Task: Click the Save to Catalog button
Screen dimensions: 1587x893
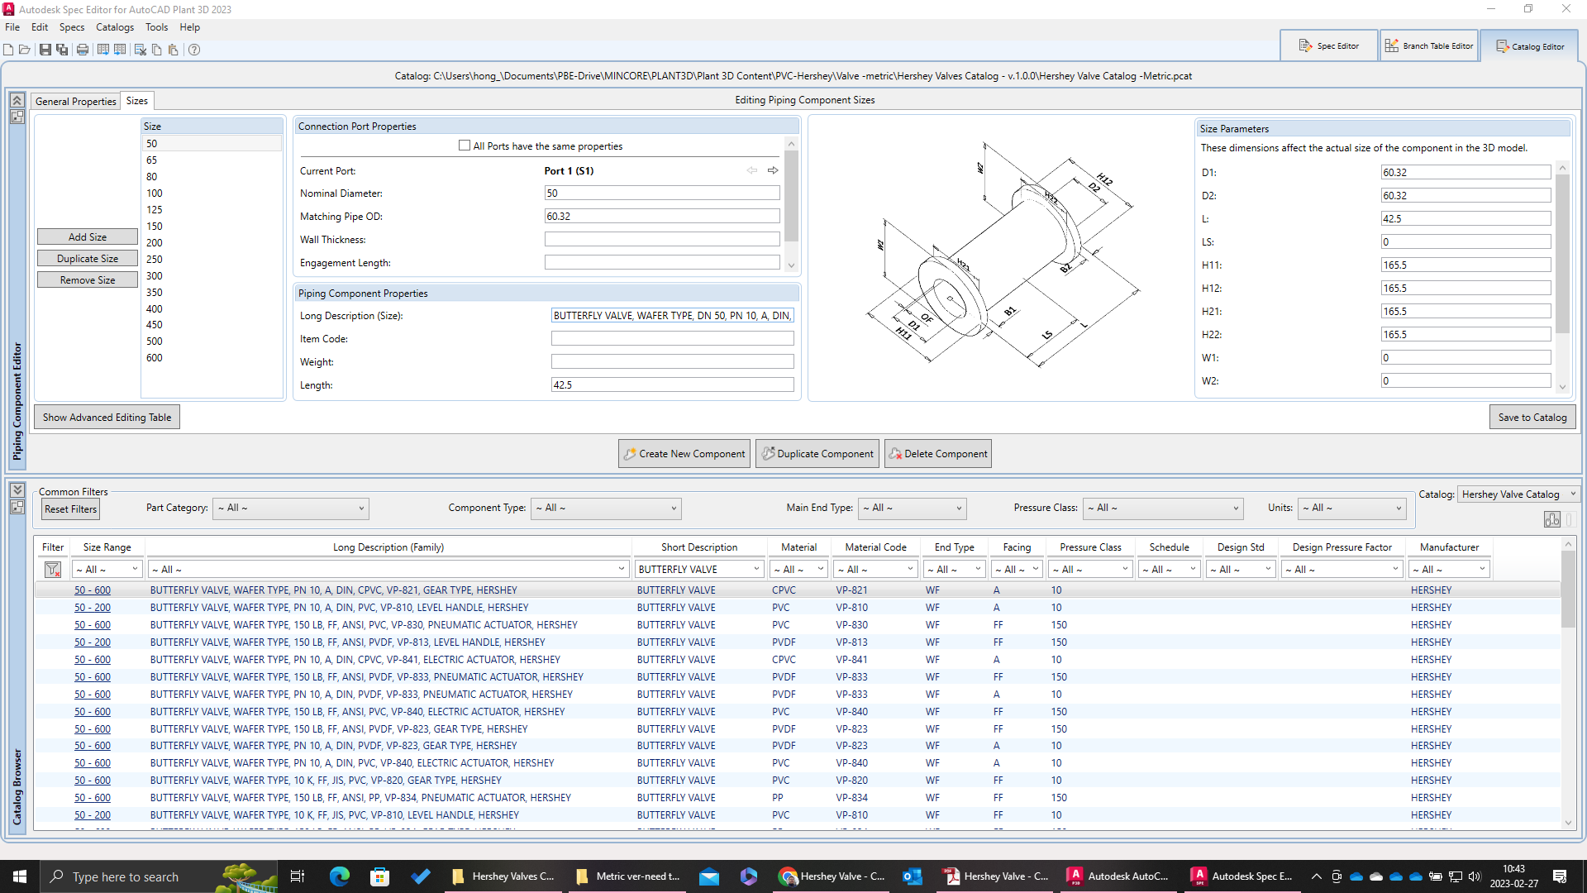Action: (x=1532, y=418)
